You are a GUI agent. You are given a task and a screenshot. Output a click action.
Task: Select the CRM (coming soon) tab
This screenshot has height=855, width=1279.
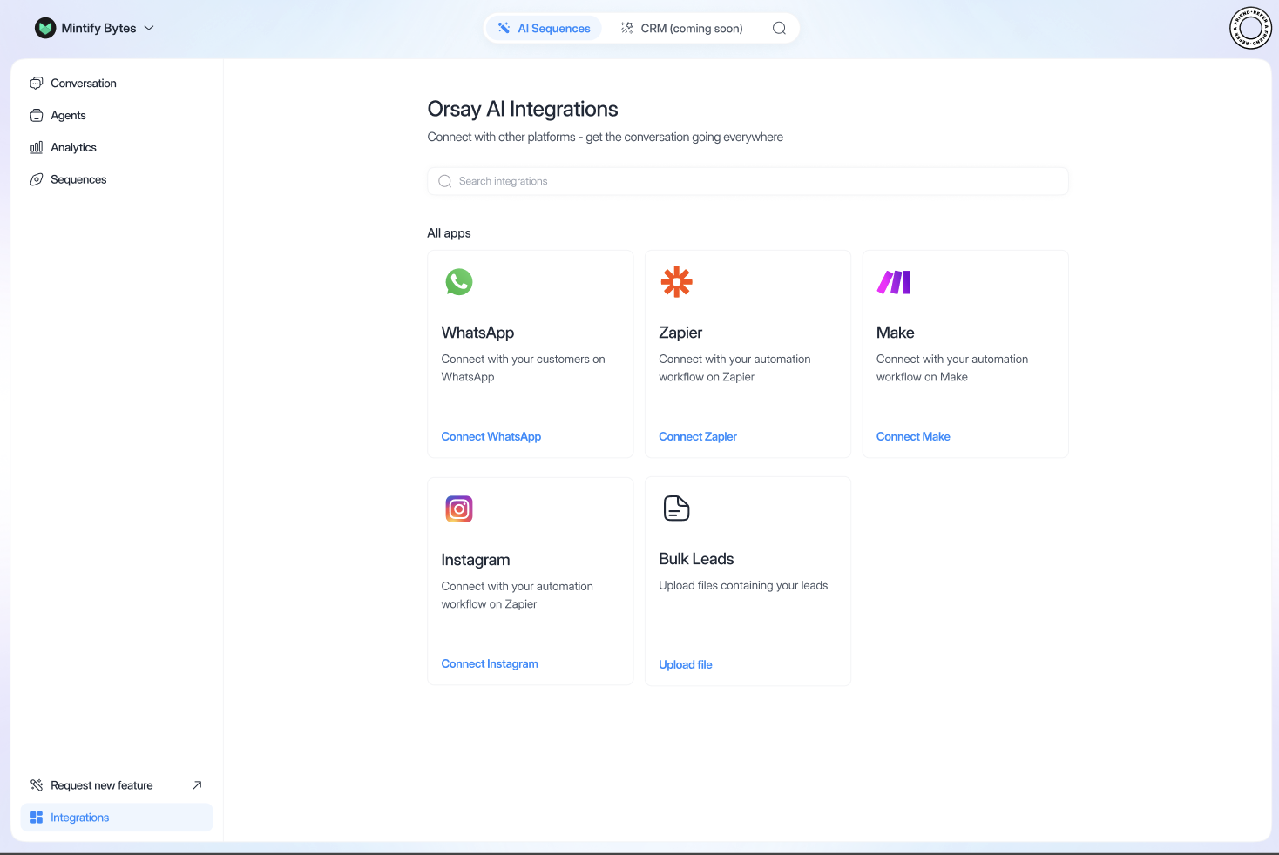[681, 28]
